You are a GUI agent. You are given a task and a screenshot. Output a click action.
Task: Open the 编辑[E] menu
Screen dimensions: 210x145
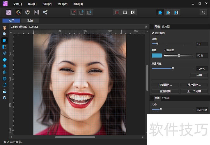[32, 4]
